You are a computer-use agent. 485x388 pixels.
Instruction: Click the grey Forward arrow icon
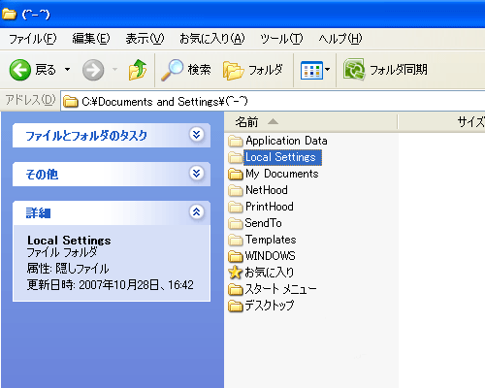pyautogui.click(x=93, y=70)
